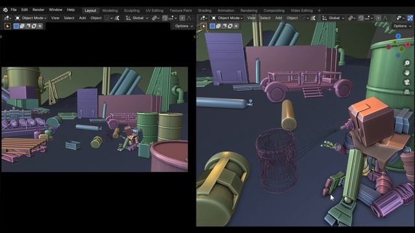Toggle proportional editing in left viewport
Screen dimensions: 415x233
coord(182,18)
